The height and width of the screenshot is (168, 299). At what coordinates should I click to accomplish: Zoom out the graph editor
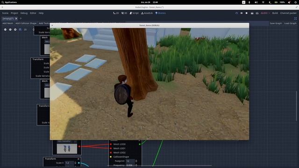(5, 29)
